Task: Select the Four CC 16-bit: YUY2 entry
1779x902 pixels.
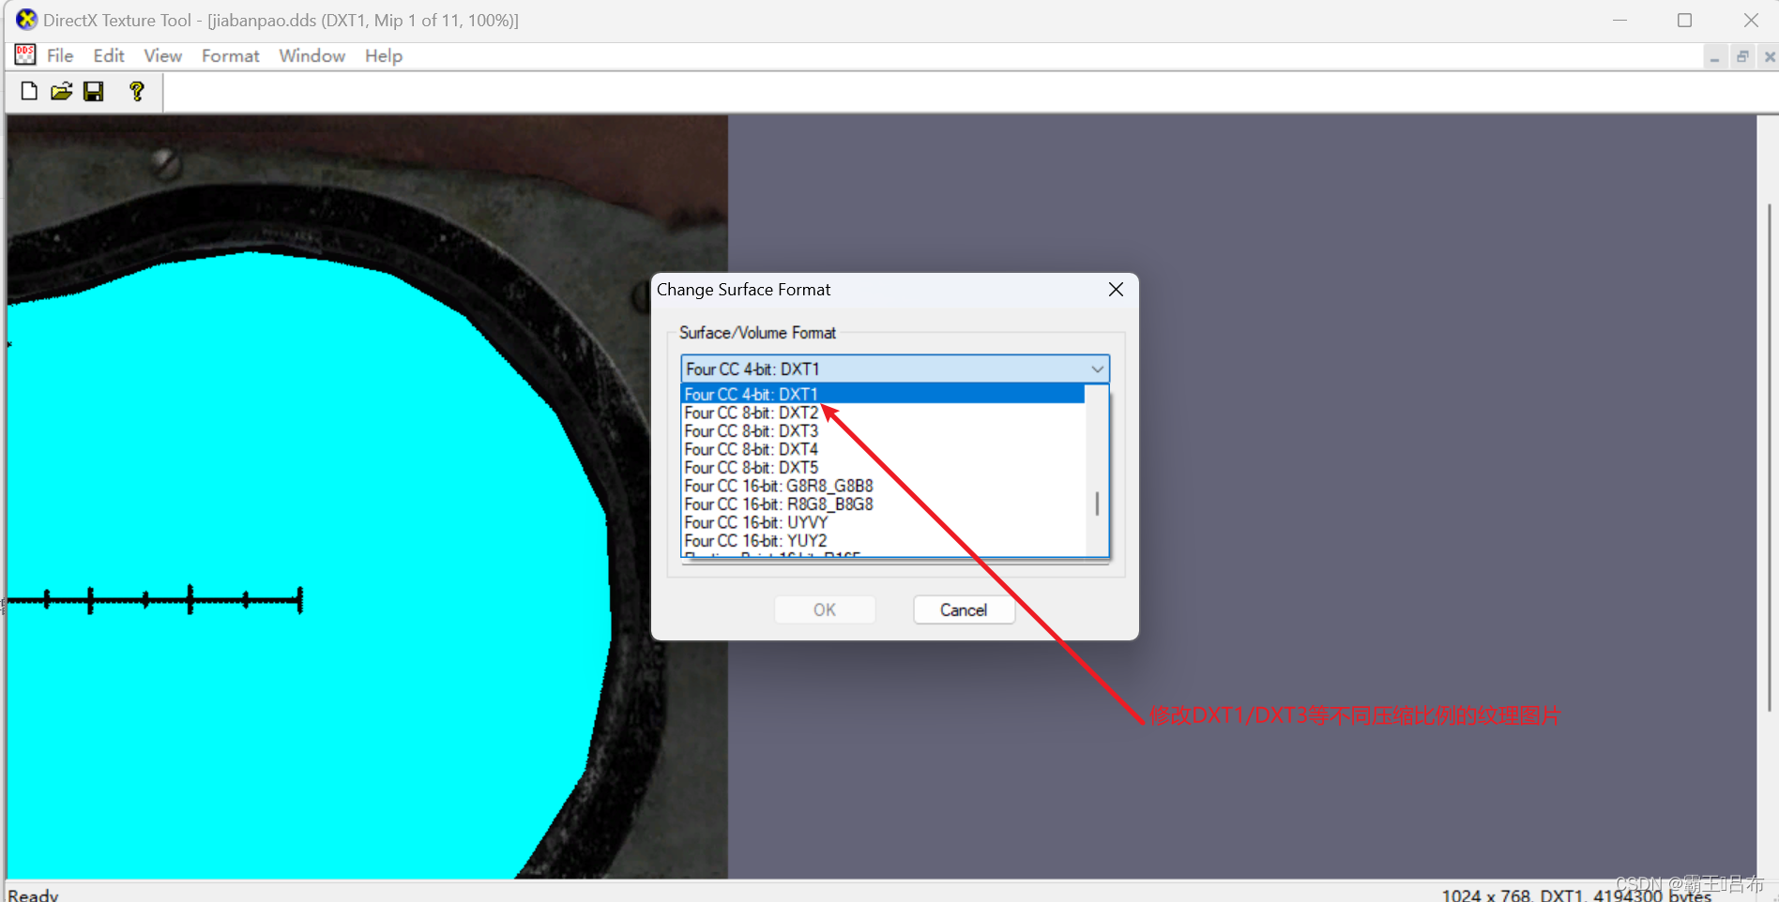Action: (x=755, y=540)
